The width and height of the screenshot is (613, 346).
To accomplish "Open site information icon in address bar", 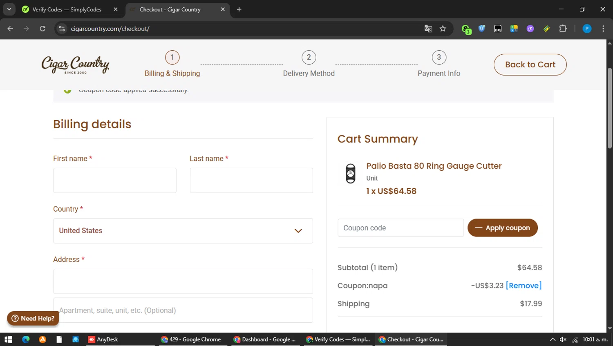I will click(x=62, y=29).
